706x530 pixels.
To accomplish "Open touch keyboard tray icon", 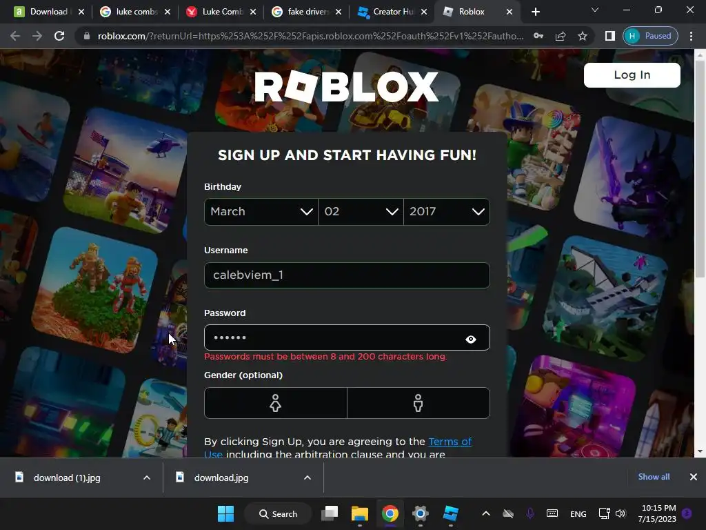I will click(552, 513).
